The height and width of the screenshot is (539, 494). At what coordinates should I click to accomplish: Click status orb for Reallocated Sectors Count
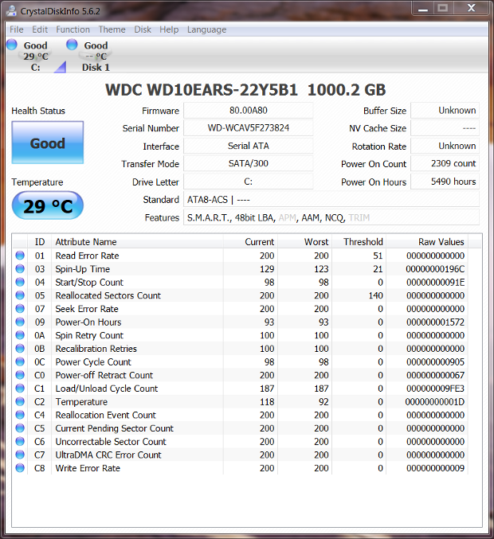(21, 295)
